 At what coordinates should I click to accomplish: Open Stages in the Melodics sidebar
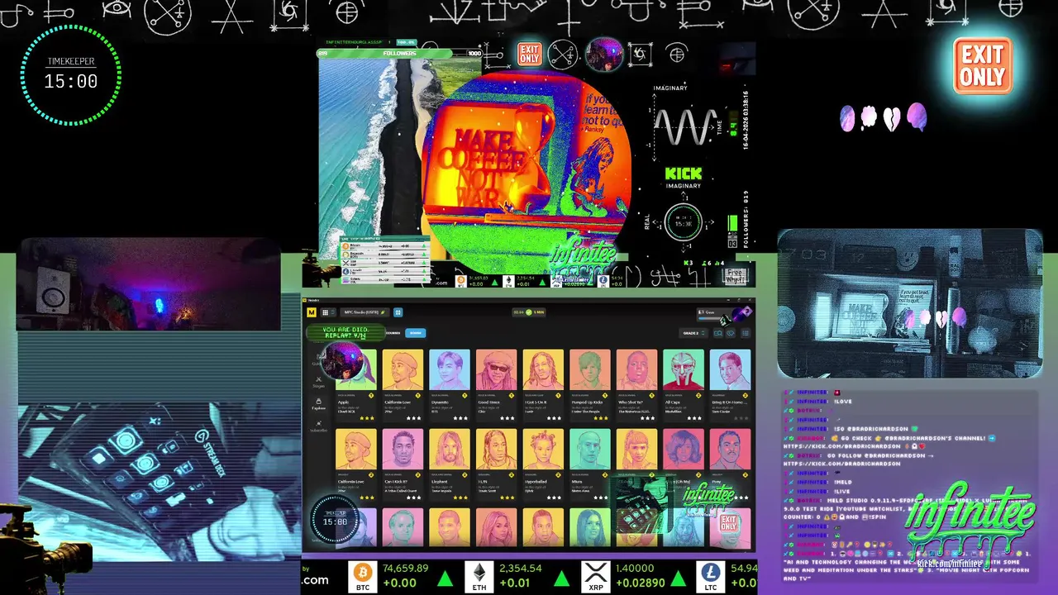318,382
